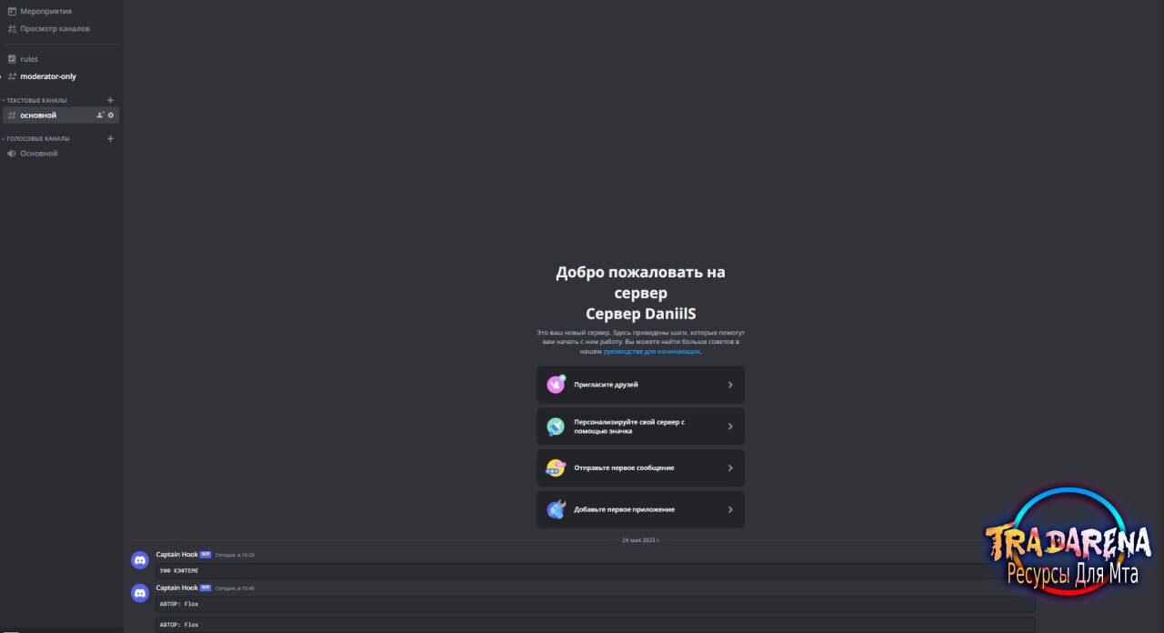Open the руководстве для начинающих link

652,351
